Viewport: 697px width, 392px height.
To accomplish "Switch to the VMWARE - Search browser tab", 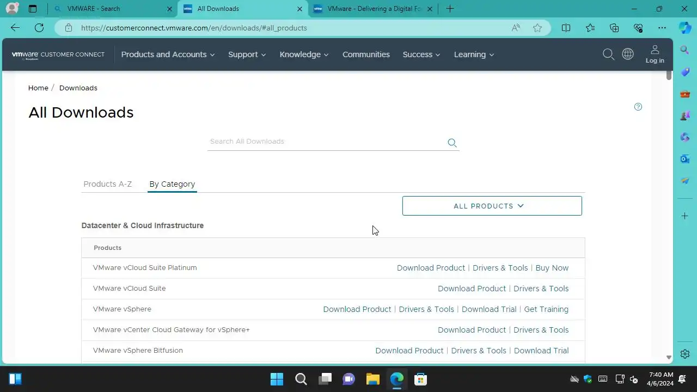I will 113,9.
